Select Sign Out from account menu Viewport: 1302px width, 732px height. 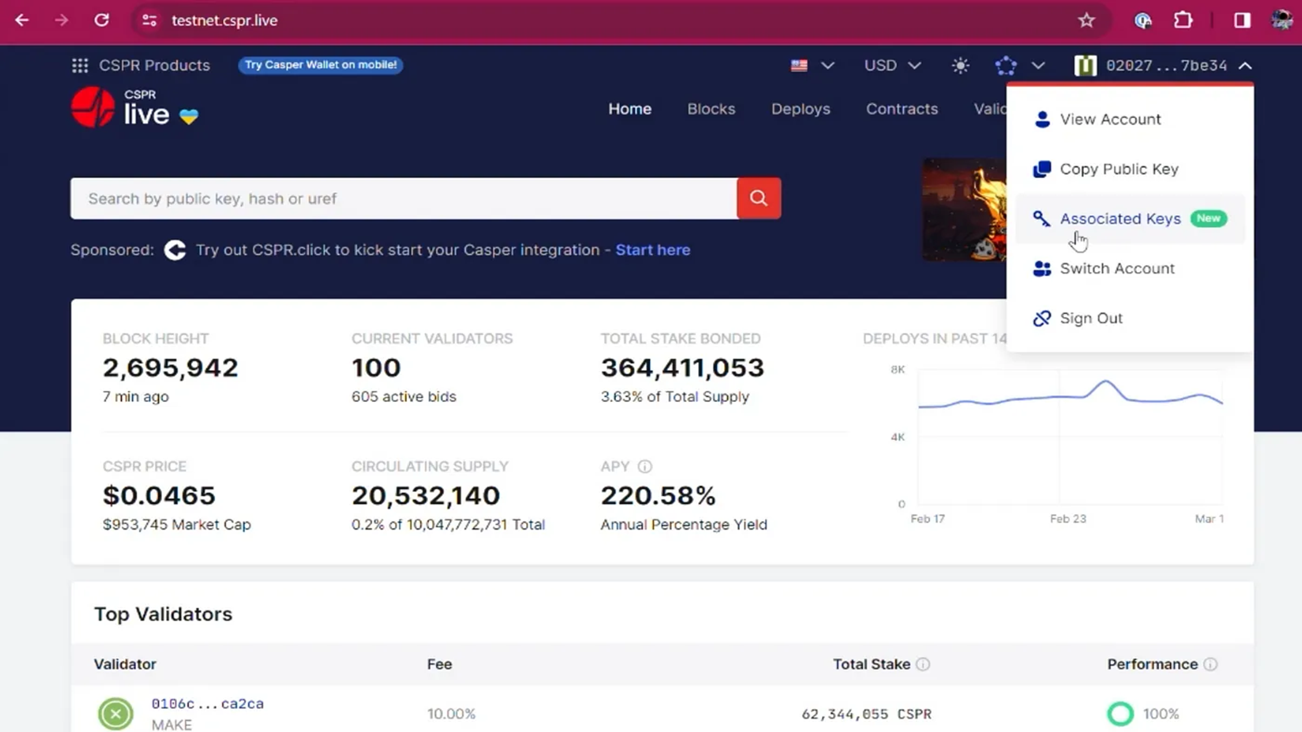(x=1090, y=318)
